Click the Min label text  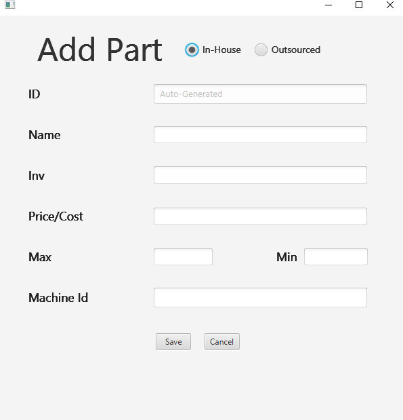(x=287, y=257)
